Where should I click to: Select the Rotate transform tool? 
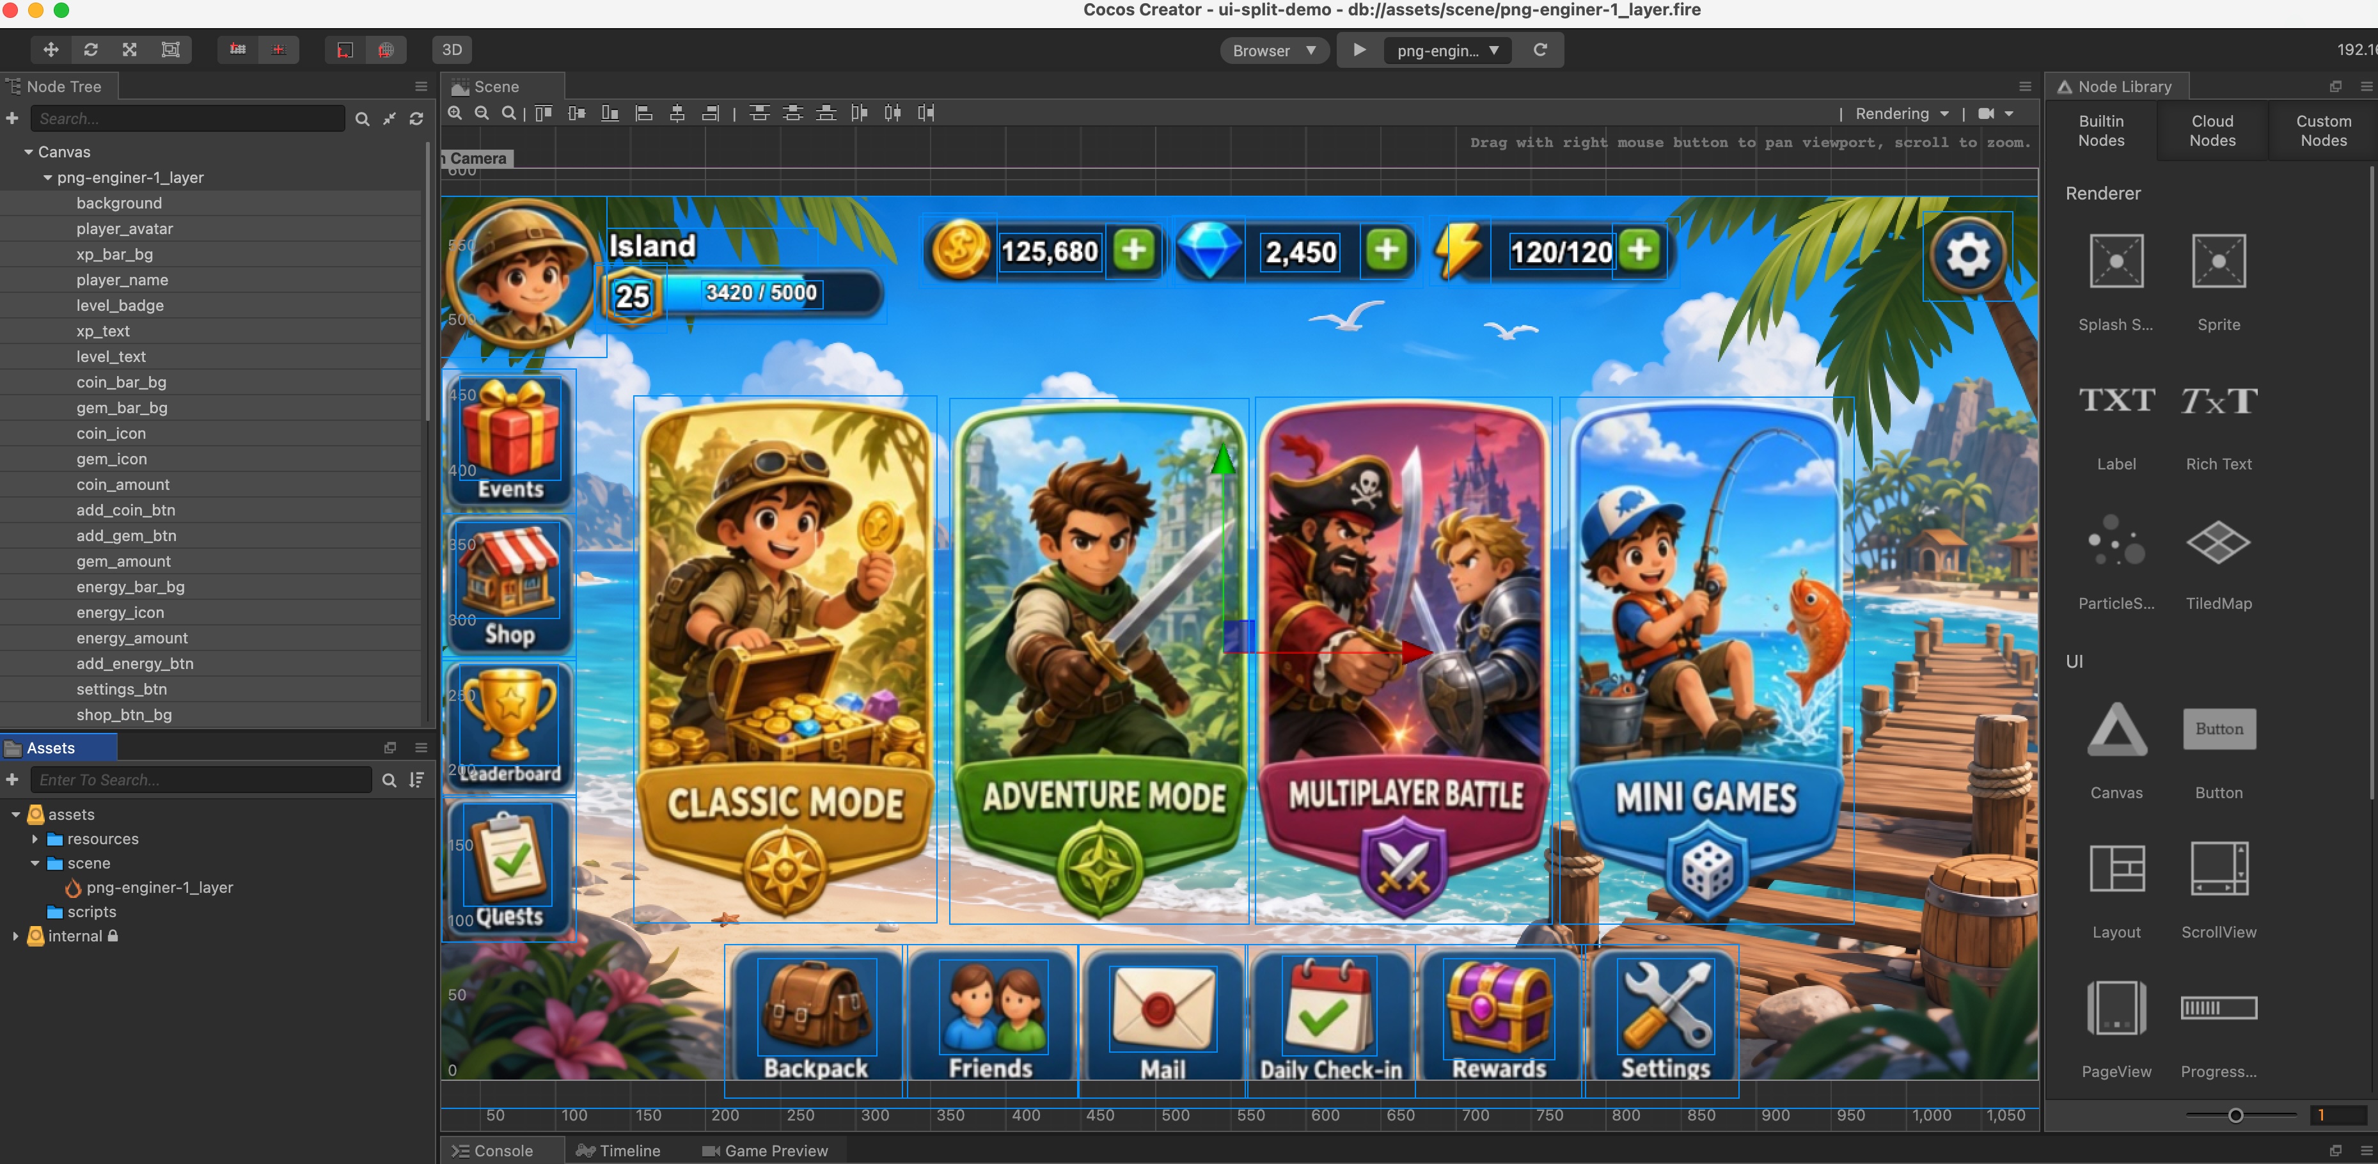click(x=90, y=50)
